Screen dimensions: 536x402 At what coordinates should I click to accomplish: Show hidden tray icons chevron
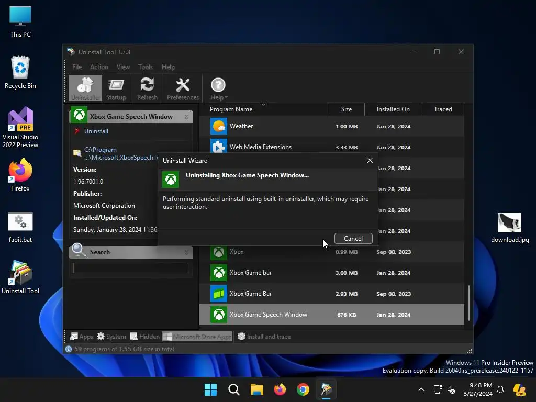(421, 389)
